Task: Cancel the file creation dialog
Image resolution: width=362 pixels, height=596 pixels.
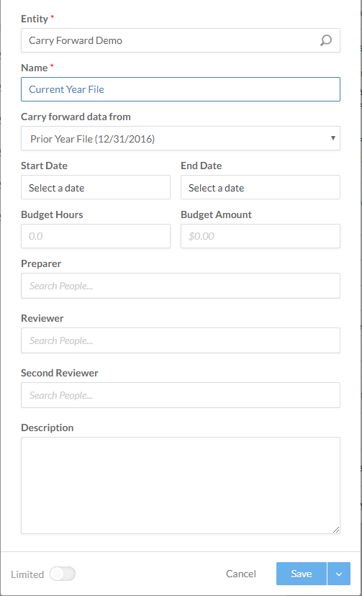Action: click(241, 574)
